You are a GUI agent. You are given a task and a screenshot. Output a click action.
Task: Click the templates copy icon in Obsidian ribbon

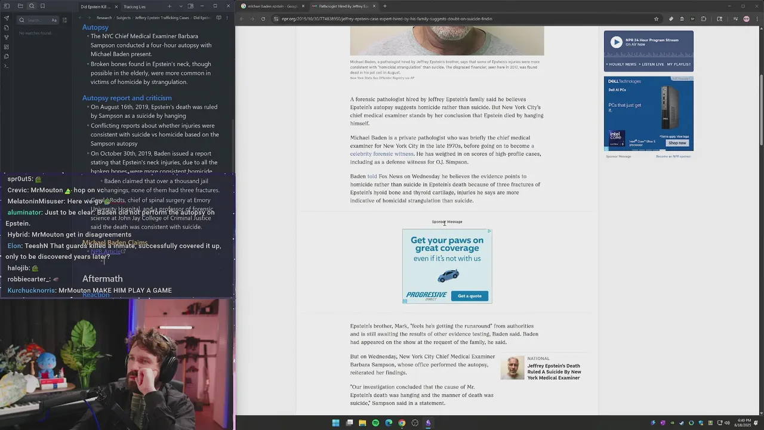click(x=7, y=56)
